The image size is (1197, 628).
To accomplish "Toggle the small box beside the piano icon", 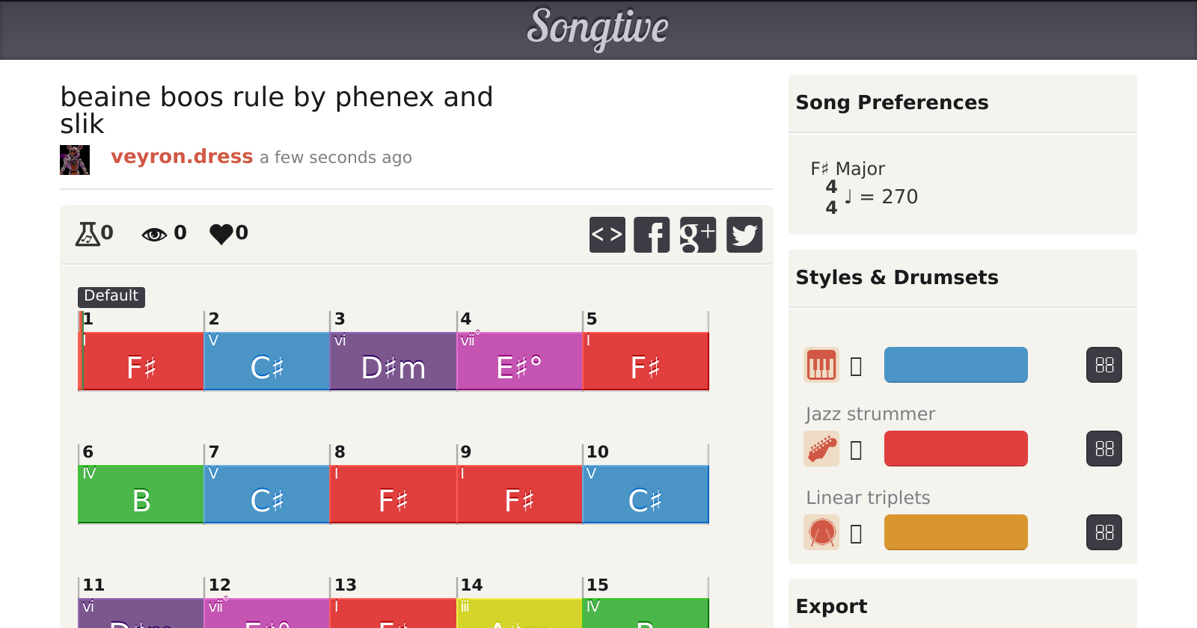I will click(857, 366).
